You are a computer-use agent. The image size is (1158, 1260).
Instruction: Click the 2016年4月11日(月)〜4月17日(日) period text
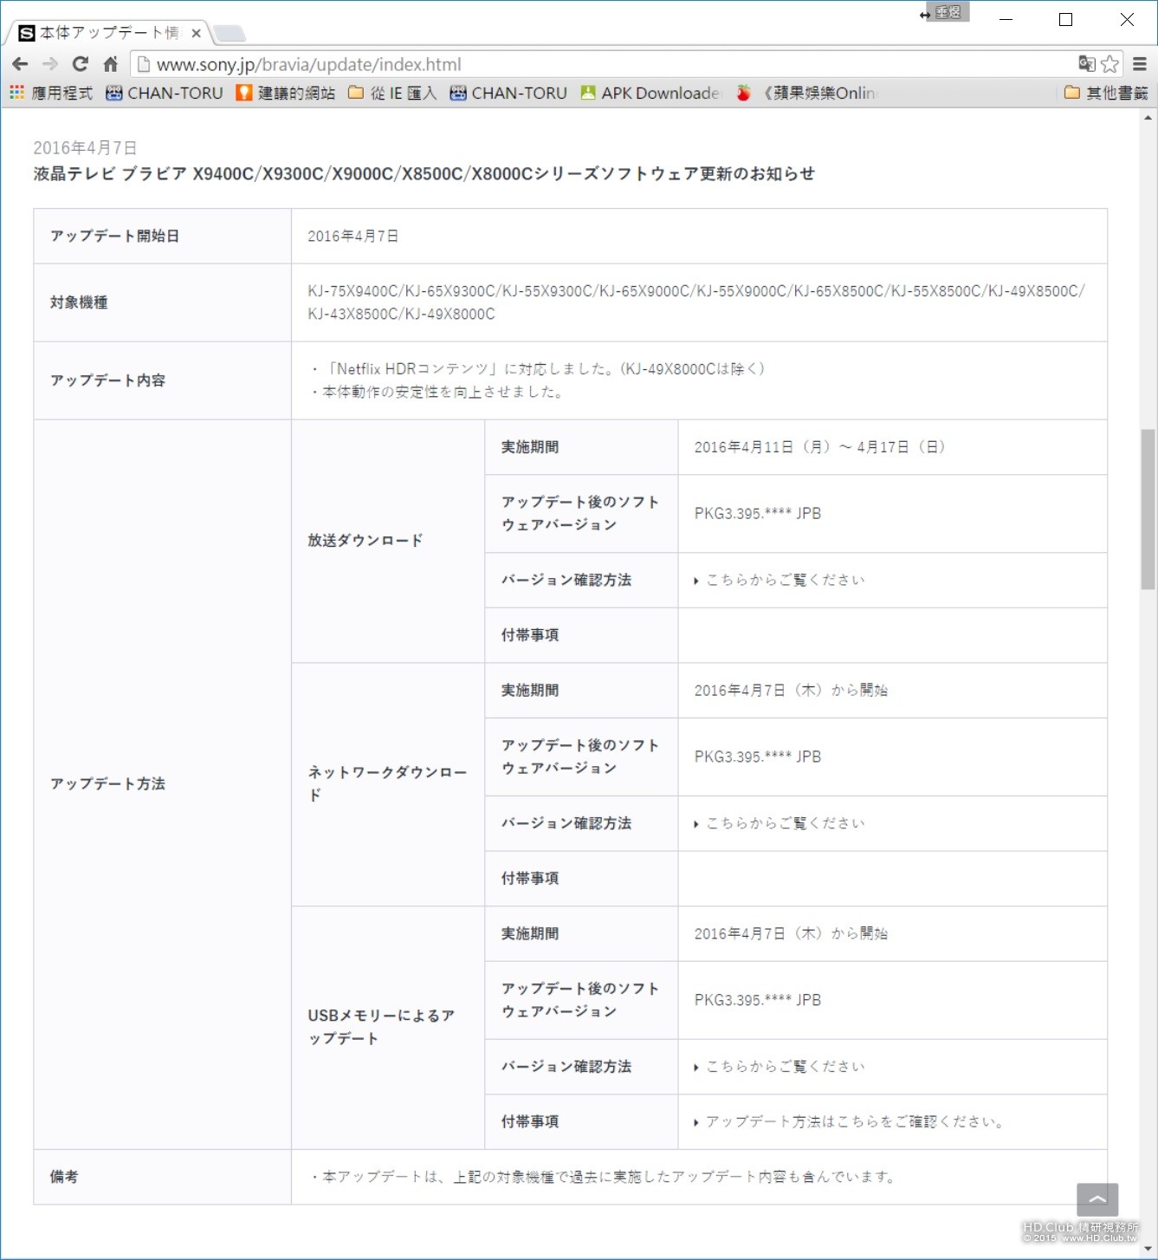(819, 447)
